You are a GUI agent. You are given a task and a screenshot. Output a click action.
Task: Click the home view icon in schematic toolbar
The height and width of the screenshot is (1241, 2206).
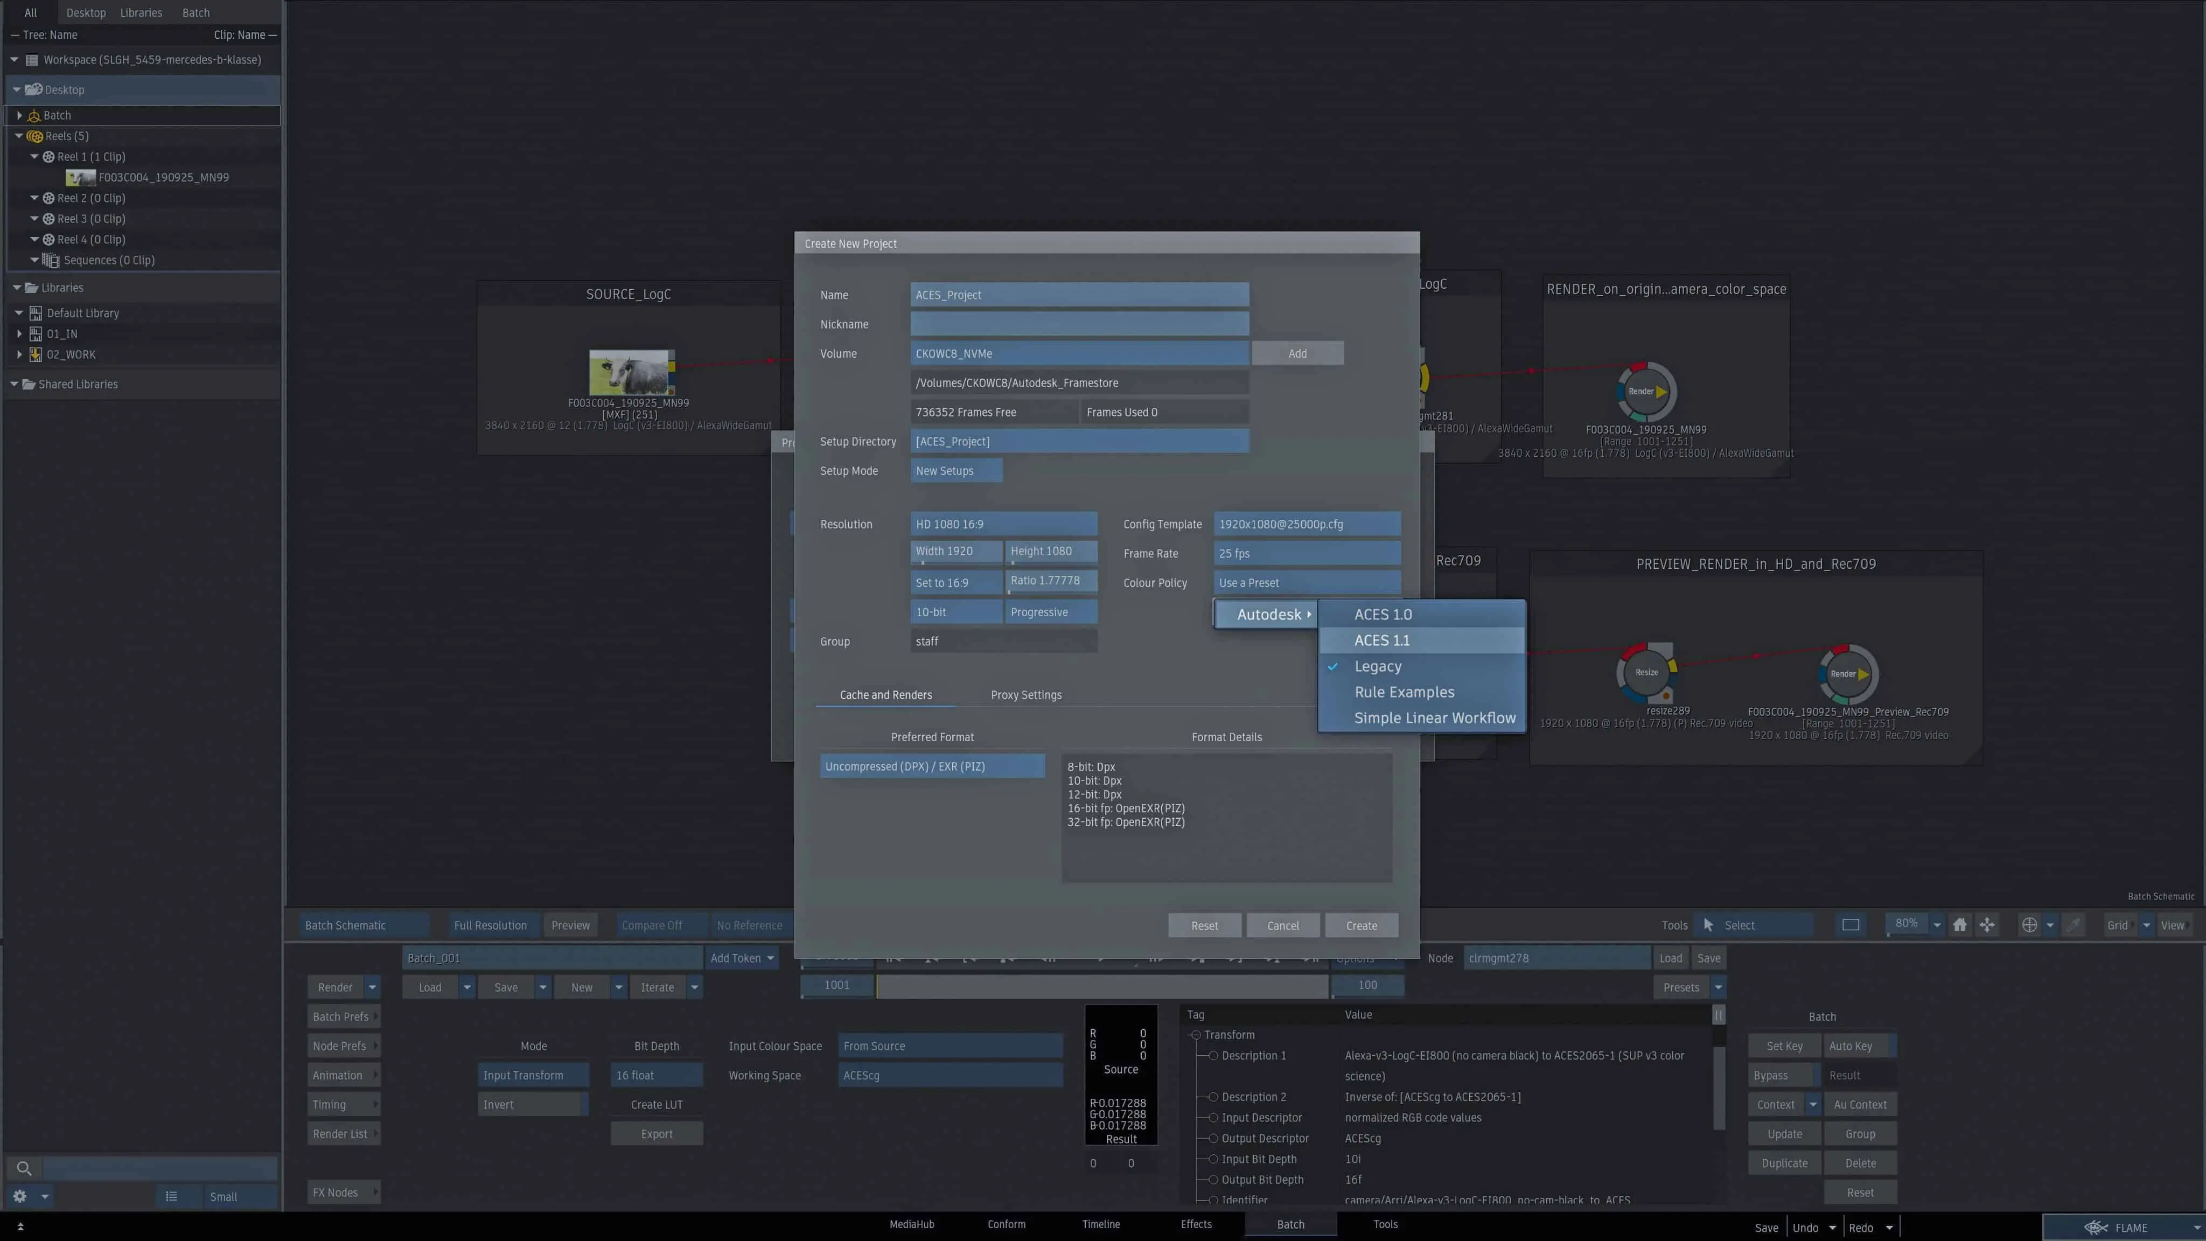(1959, 925)
